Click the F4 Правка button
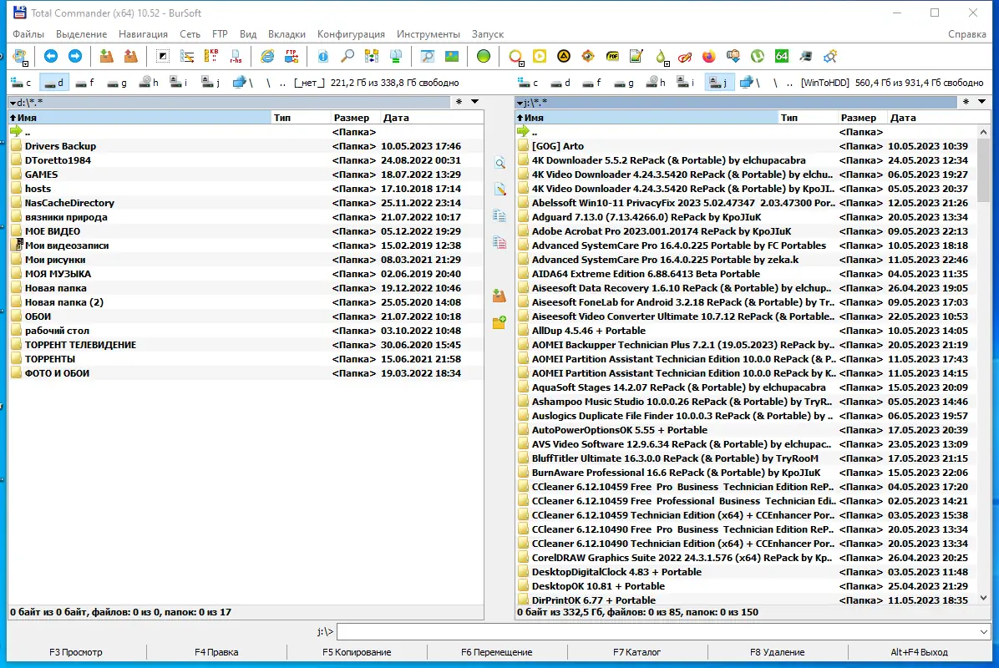 tap(216, 652)
